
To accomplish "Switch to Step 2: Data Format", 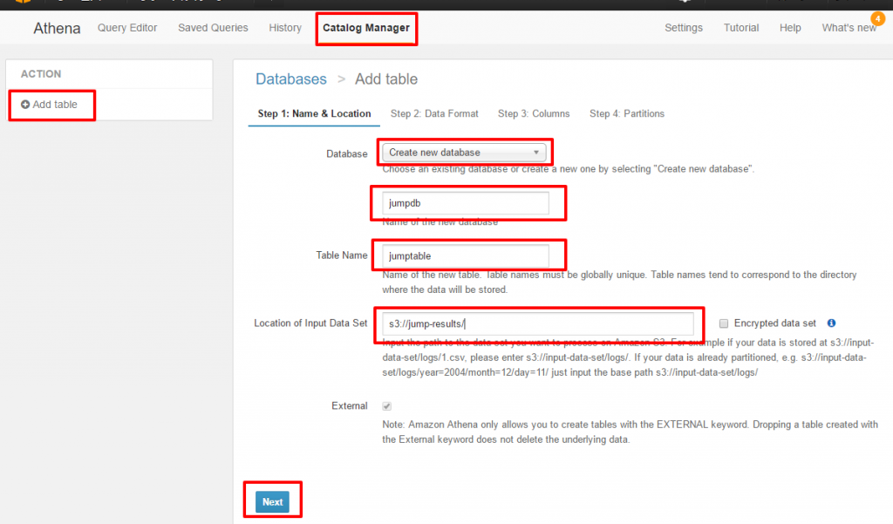I will pyautogui.click(x=434, y=114).
